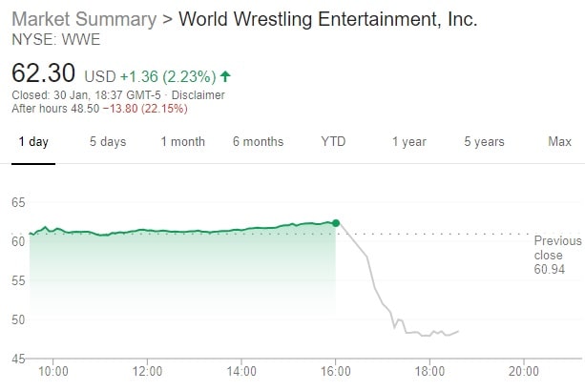The height and width of the screenshot is (391, 585).
Task: Switch to the 5 days tab
Action: pos(108,142)
